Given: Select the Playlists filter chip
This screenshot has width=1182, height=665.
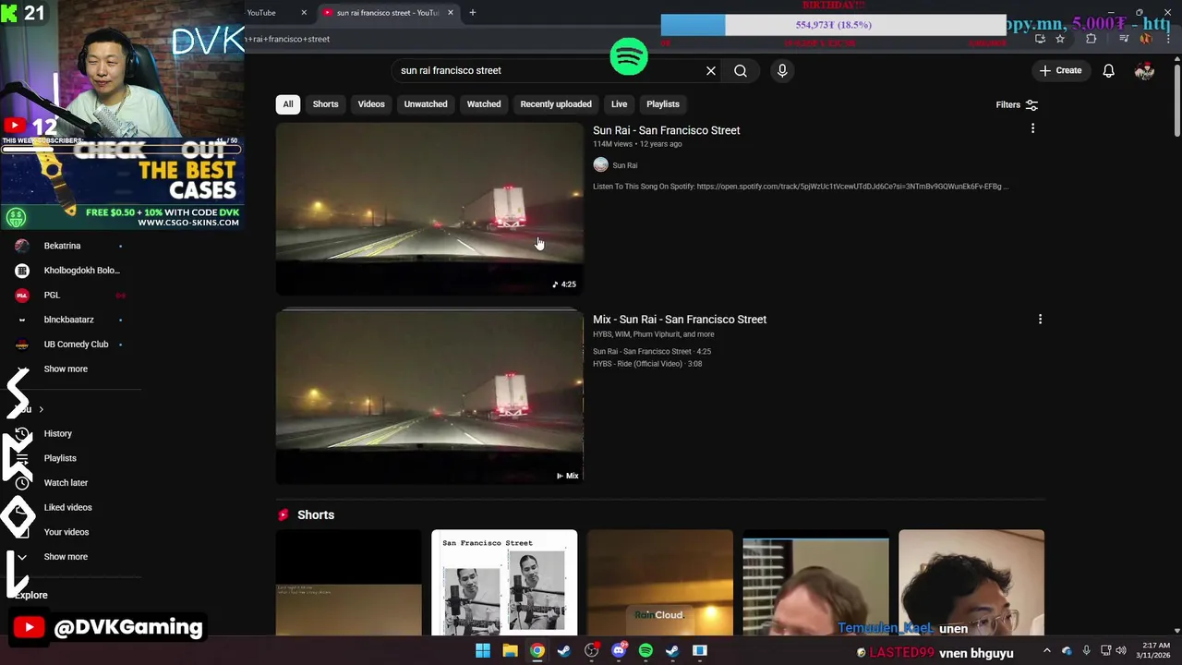Looking at the screenshot, I should point(663,104).
